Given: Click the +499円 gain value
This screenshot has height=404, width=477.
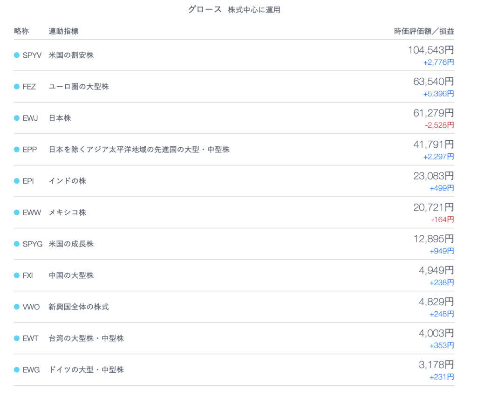Looking at the screenshot, I should click(x=442, y=188).
